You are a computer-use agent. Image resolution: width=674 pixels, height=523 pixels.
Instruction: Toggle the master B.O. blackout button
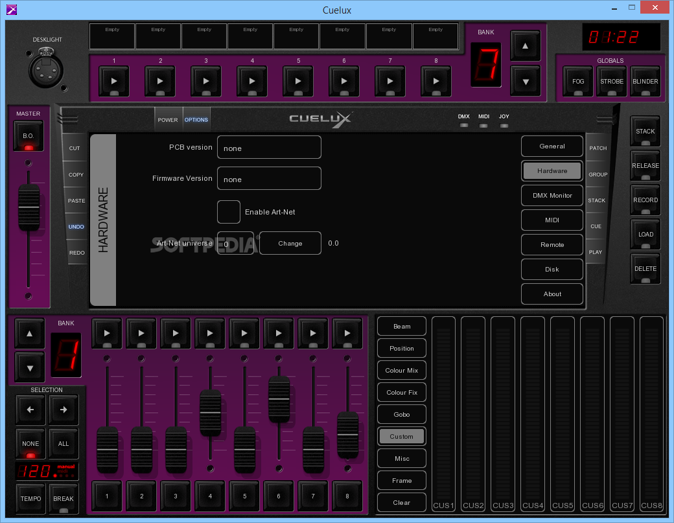[x=29, y=136]
